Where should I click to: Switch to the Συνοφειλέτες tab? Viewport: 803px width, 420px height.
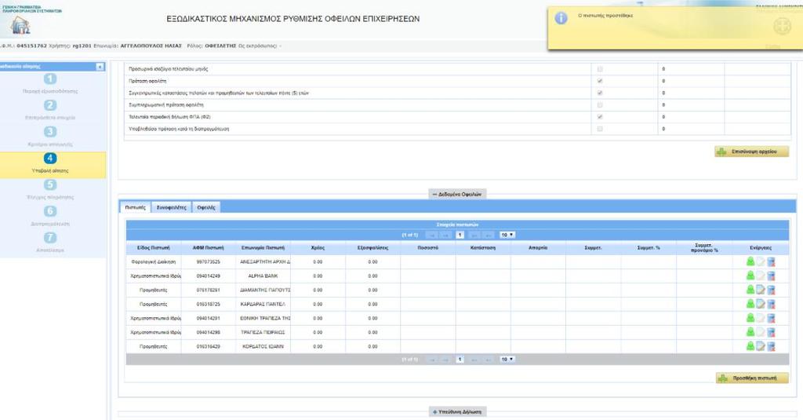pyautogui.click(x=172, y=207)
